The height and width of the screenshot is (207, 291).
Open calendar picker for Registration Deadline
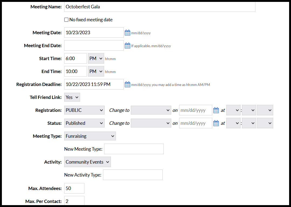coord(128,84)
